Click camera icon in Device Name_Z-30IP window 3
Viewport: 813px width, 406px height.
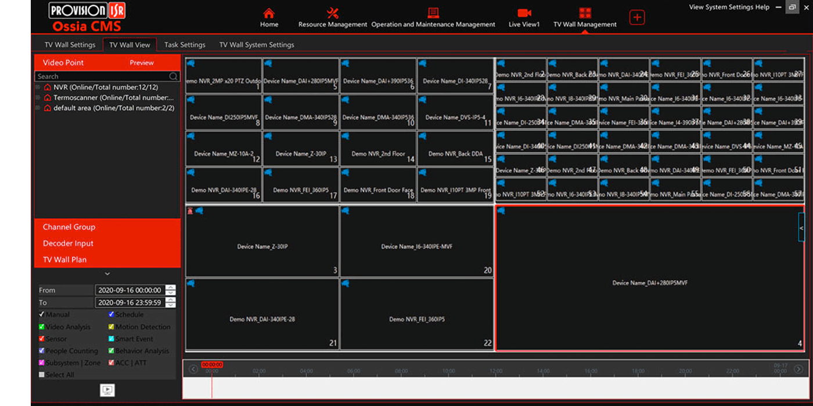coord(199,211)
